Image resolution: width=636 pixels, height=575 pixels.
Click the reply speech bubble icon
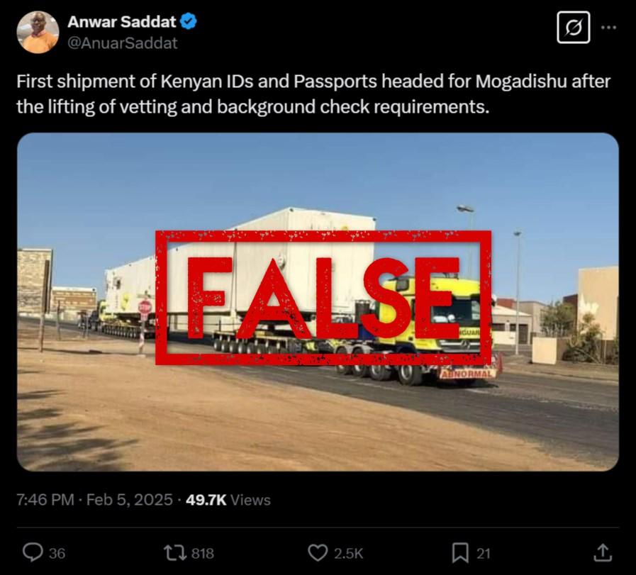tap(33, 553)
